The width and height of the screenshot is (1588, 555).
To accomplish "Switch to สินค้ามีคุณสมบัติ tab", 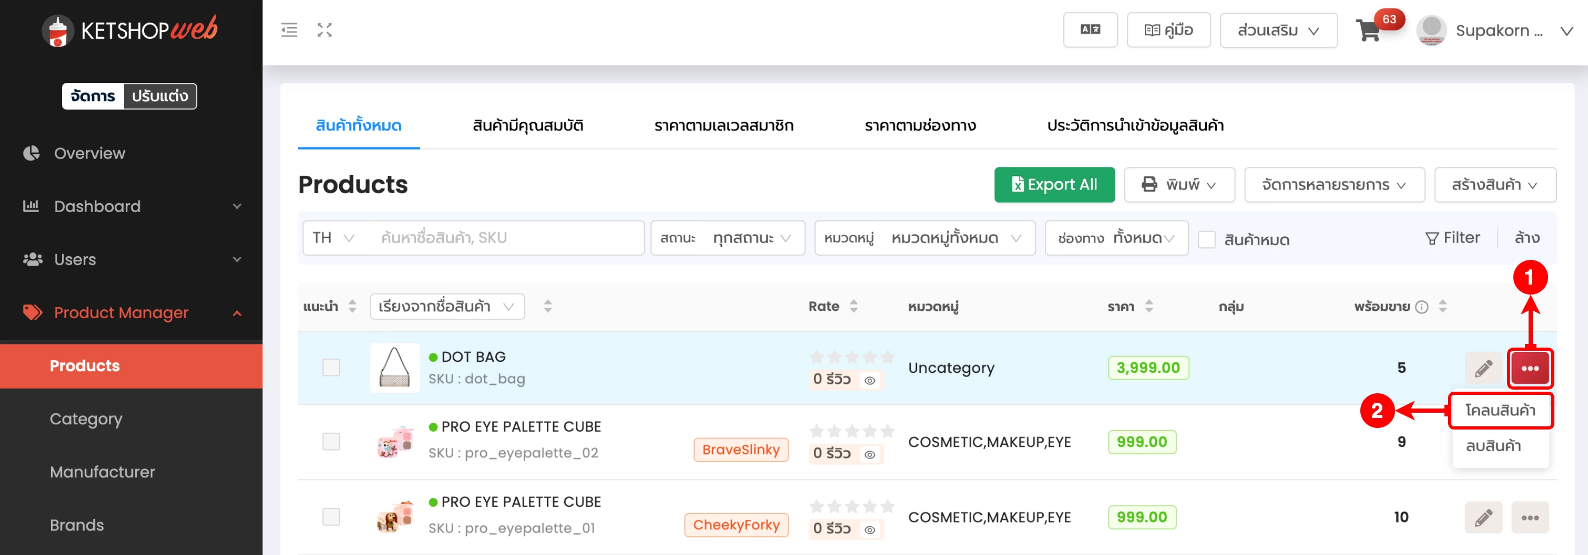I will pos(528,125).
